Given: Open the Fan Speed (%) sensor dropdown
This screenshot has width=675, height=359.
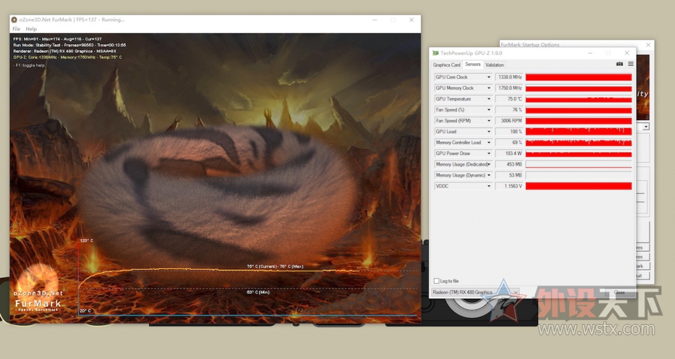Looking at the screenshot, I should (489, 110).
